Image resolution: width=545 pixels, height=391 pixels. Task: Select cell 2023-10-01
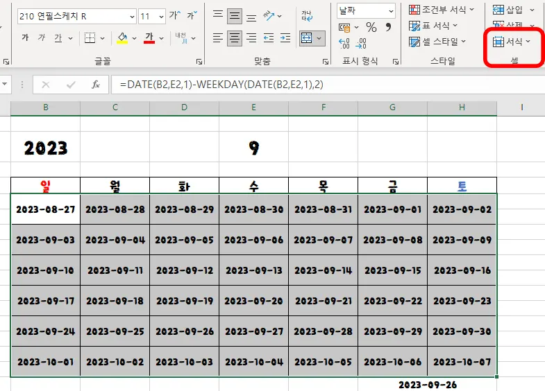(46, 361)
